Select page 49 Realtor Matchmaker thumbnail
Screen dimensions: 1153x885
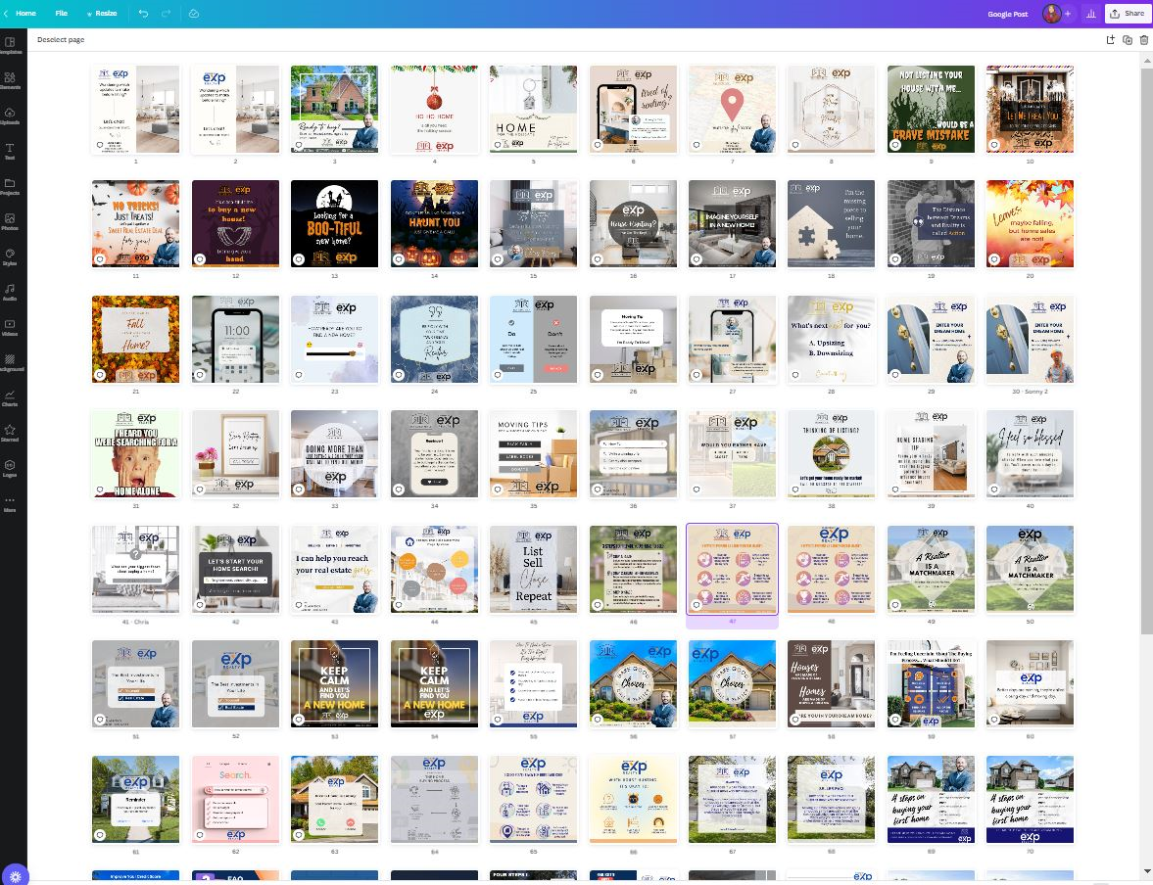[x=931, y=569]
